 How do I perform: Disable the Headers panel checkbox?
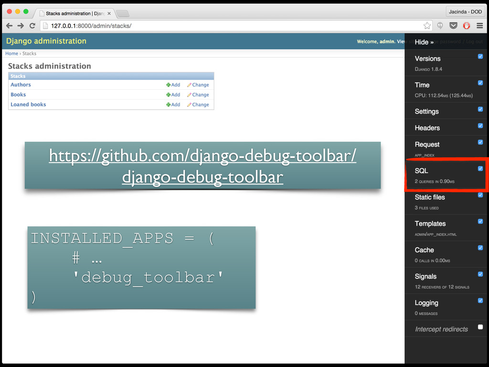point(480,126)
